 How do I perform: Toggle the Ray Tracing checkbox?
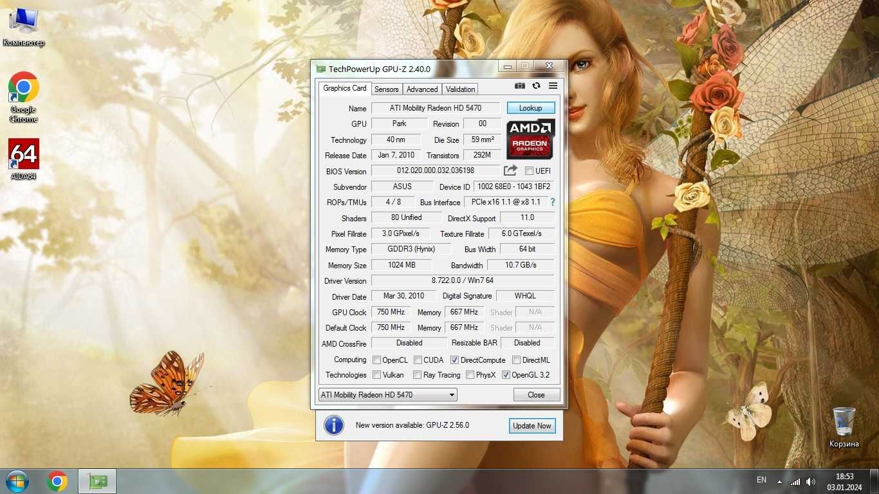[x=418, y=375]
